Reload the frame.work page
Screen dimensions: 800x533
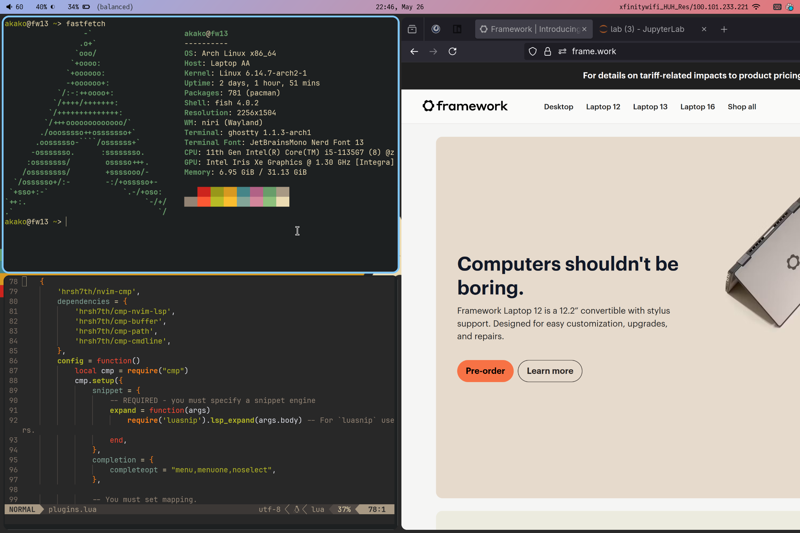pos(452,51)
